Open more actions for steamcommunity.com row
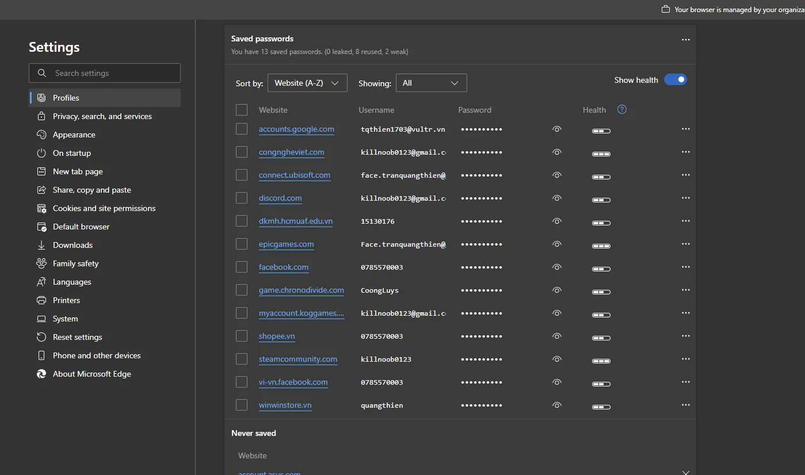The width and height of the screenshot is (805, 475). pos(685,359)
